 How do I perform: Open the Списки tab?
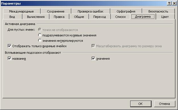pos(121,17)
